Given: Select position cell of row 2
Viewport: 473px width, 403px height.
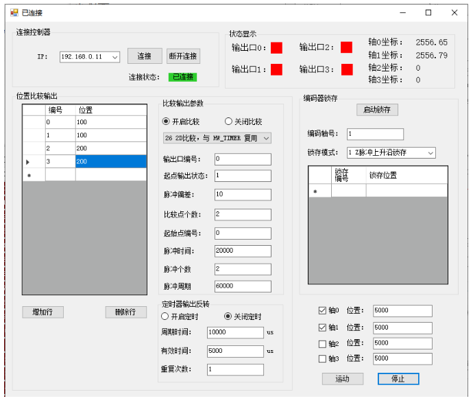Looking at the screenshot, I should [111, 148].
